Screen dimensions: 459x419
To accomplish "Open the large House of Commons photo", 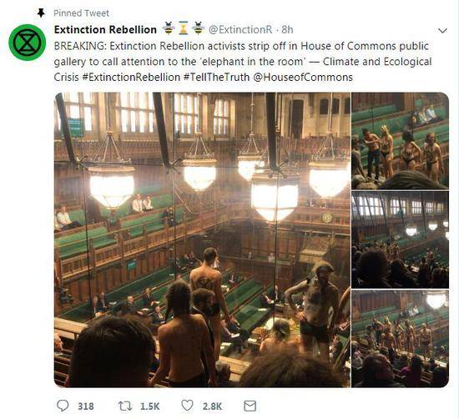I will [202, 240].
